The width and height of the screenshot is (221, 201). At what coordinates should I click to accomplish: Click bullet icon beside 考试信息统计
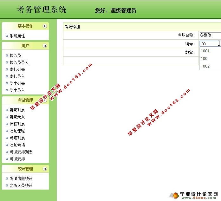pyautogui.click(x=7, y=178)
